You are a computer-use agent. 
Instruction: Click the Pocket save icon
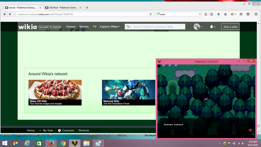(x=248, y=14)
